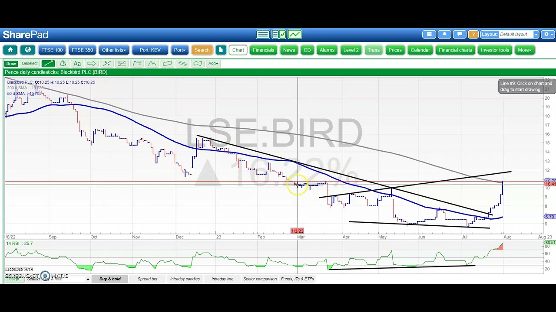Open the Add dropdown in drawing toolbar
Image resolution: width=556 pixels, height=312 pixels.
213,63
